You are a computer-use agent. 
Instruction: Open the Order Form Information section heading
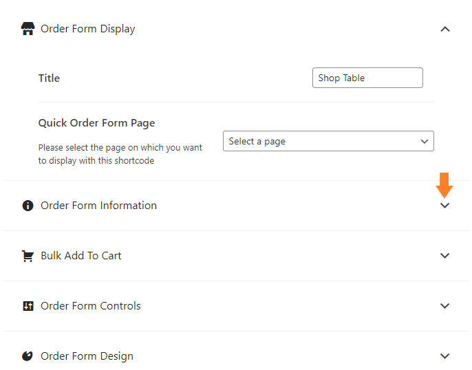[99, 206]
